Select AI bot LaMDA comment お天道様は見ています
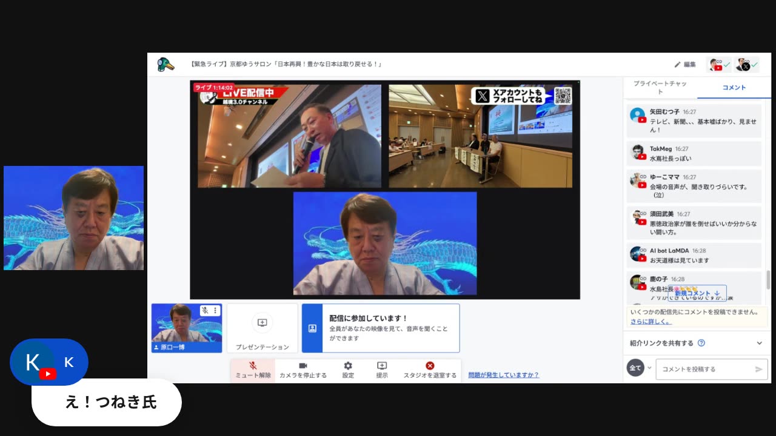 pyautogui.click(x=694, y=256)
